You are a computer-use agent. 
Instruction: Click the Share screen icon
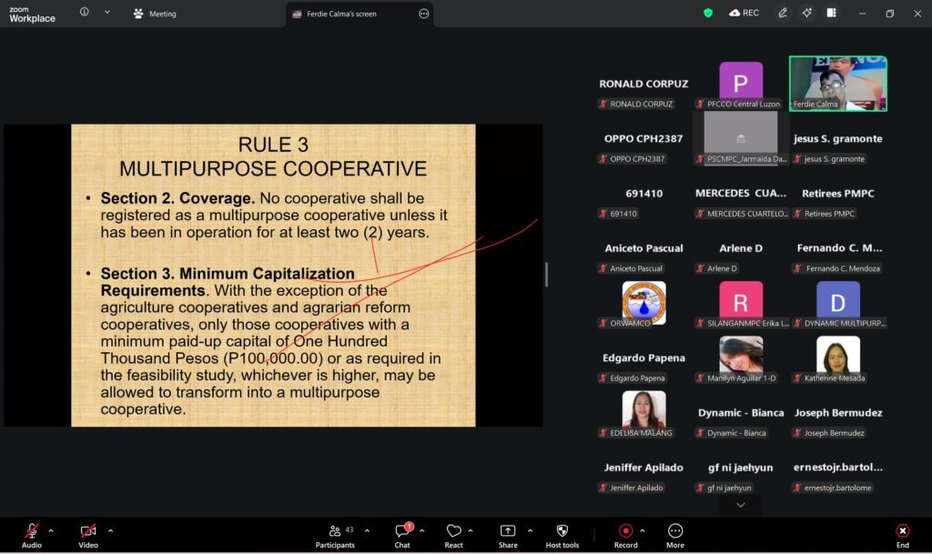click(x=508, y=532)
